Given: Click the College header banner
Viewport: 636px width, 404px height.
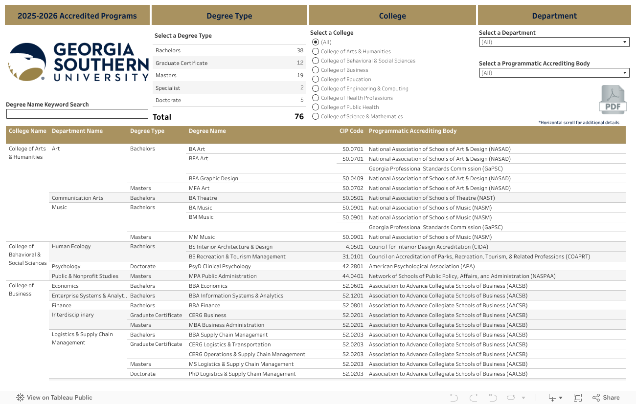Looking at the screenshot, I should [x=392, y=15].
